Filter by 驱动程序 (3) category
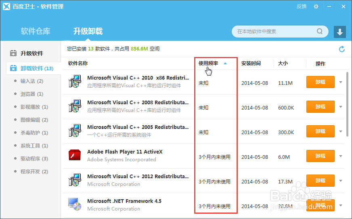The image size is (352, 219). 34,159
